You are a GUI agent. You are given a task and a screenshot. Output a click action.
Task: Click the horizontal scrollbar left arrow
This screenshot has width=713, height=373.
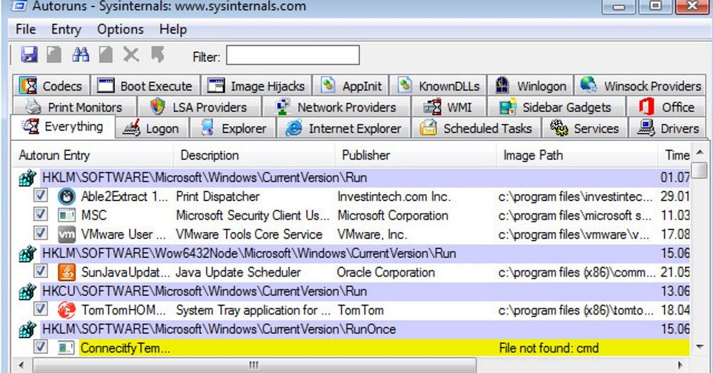point(21,365)
